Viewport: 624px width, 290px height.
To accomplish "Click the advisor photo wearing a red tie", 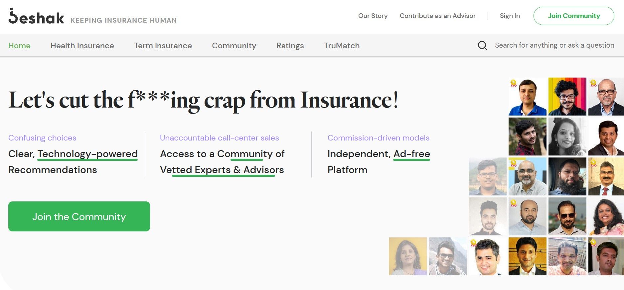I will pos(606,176).
